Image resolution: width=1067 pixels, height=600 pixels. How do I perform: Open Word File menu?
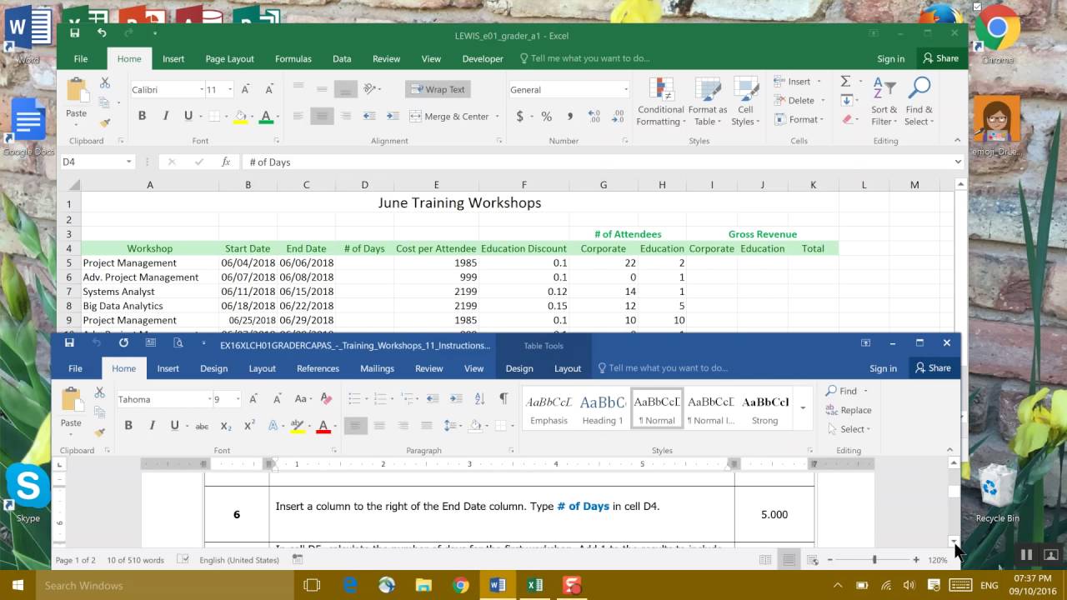coord(75,368)
